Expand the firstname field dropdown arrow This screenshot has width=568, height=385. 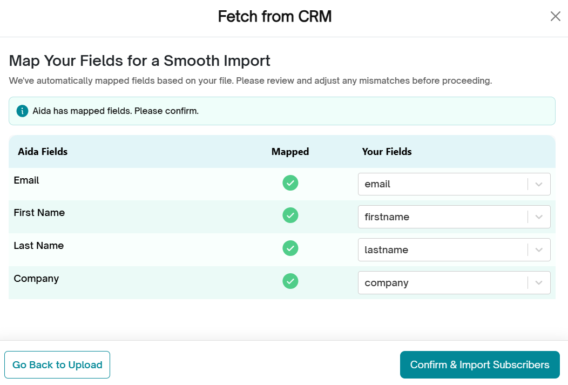[539, 217]
